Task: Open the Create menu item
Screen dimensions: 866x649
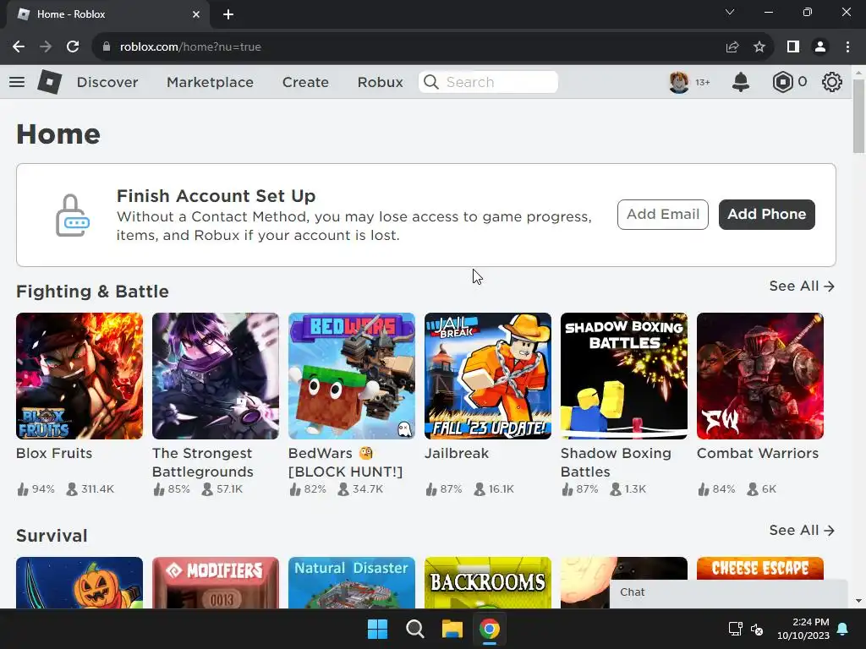Action: tap(305, 82)
